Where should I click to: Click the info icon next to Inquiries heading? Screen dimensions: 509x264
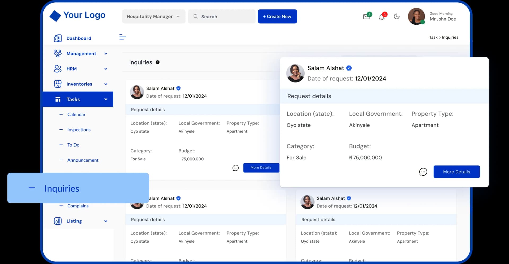coord(158,62)
